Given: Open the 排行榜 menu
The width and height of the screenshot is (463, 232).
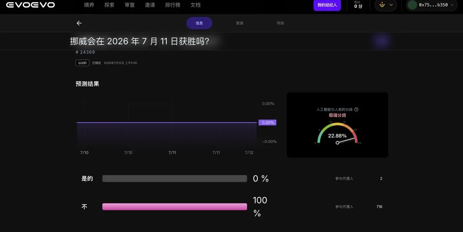Looking at the screenshot, I should click(x=172, y=5).
